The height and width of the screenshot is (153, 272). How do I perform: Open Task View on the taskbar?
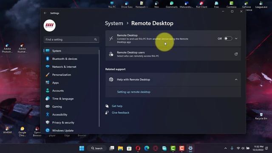point(112,148)
